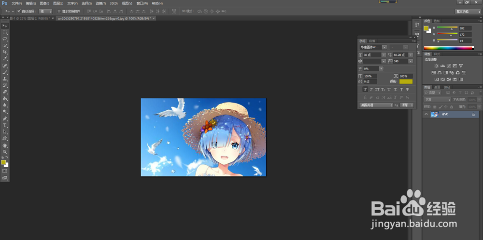Screen dimensions: 483x240
Task: Select the Custom Shape tool
Action: tap(5, 139)
